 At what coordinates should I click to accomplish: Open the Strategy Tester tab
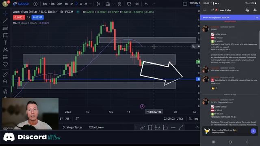pyautogui.click(x=72, y=127)
